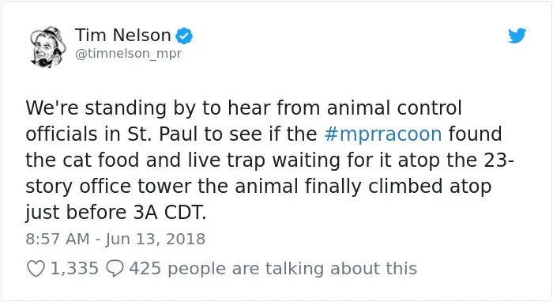553x302 pixels.
Task: Click the text "story office tower"
Action: pyautogui.click(x=108, y=187)
